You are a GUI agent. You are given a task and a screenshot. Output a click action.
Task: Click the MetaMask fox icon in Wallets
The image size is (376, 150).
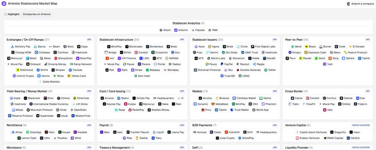point(213,104)
